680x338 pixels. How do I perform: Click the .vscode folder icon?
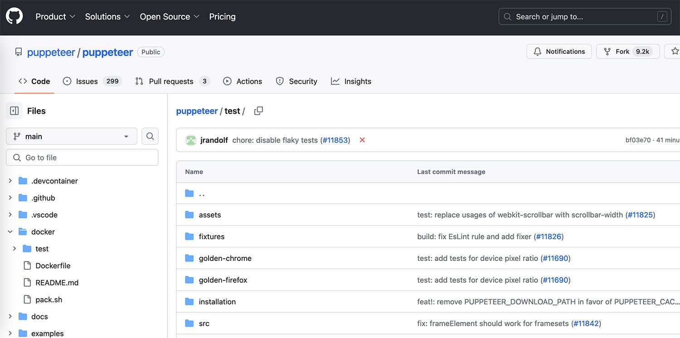coord(23,215)
